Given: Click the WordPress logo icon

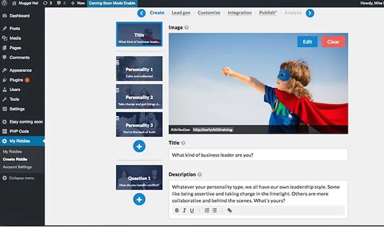Looking at the screenshot, I should click(x=4, y=3).
